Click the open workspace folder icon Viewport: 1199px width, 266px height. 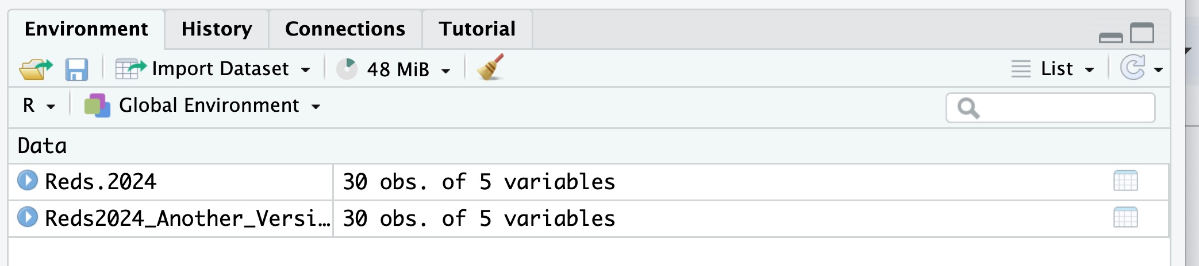[x=35, y=69]
